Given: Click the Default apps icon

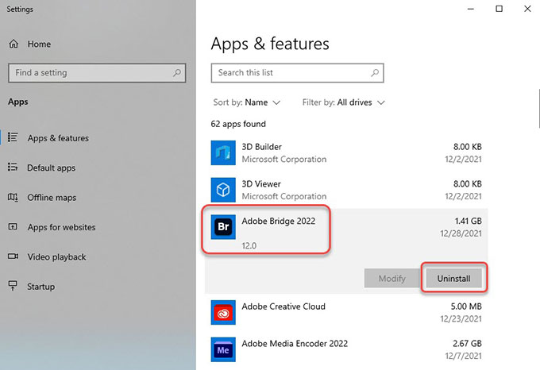Looking at the screenshot, I should tap(13, 168).
